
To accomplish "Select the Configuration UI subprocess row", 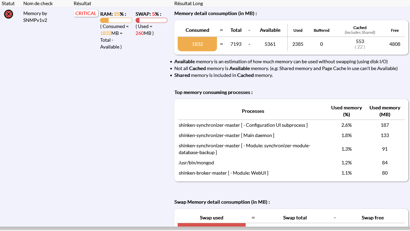I will coord(243,125).
